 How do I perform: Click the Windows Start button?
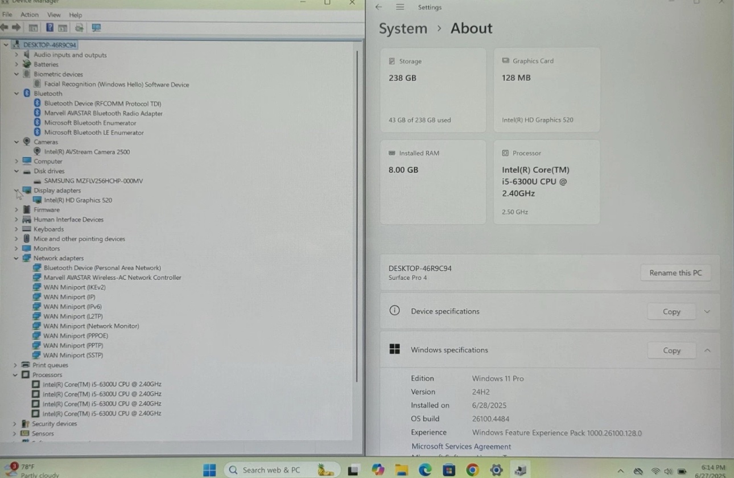point(209,470)
